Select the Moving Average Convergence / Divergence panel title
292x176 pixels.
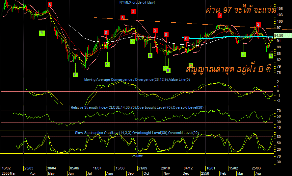pos(137,80)
